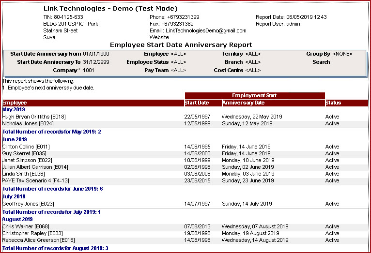Click the Search label in filters
Screen dimensions: 371x253
click(x=321, y=62)
